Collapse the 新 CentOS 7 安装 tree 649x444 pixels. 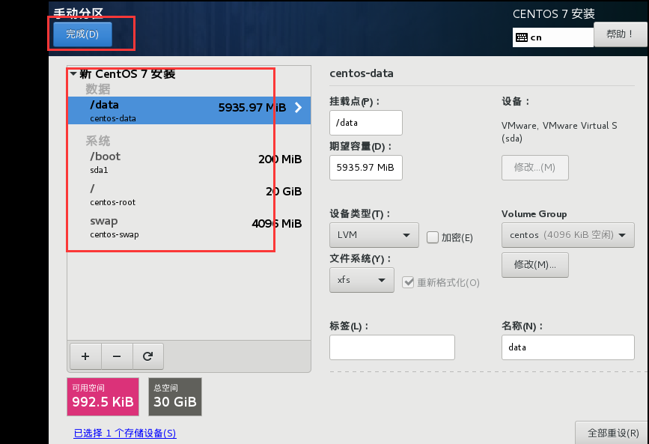click(x=73, y=73)
